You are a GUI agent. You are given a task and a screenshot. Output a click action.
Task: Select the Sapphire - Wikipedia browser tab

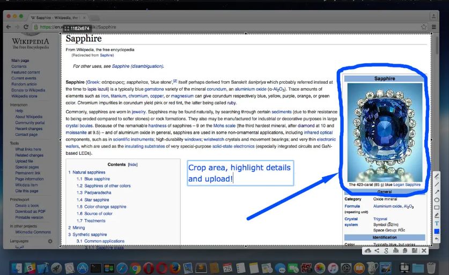56,18
